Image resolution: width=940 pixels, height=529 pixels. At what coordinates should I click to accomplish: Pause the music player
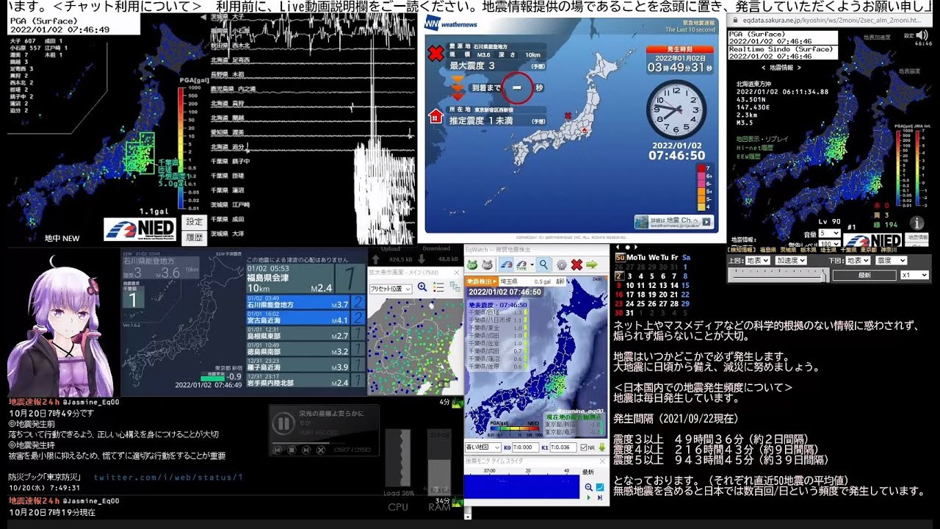pos(283,423)
